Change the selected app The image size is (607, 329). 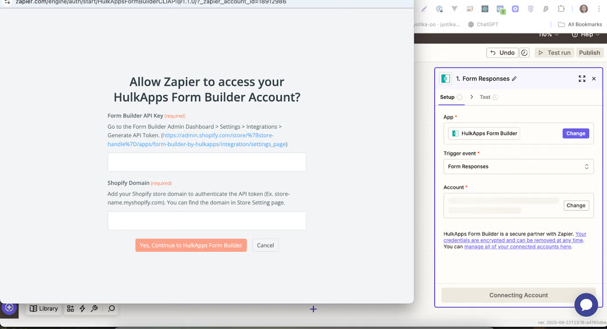575,133
